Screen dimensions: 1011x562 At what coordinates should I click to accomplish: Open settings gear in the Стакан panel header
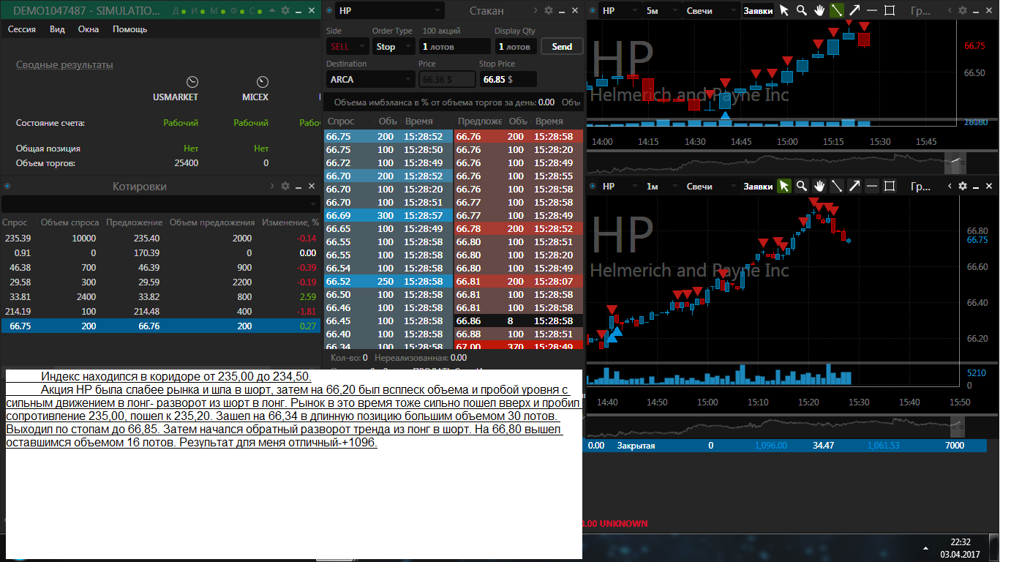coord(549,10)
